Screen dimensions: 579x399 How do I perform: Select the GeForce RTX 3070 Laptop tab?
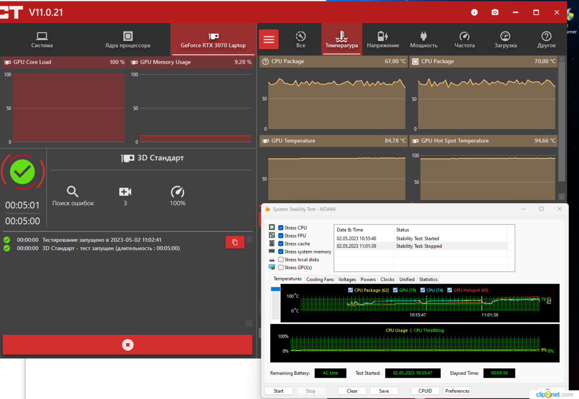213,40
